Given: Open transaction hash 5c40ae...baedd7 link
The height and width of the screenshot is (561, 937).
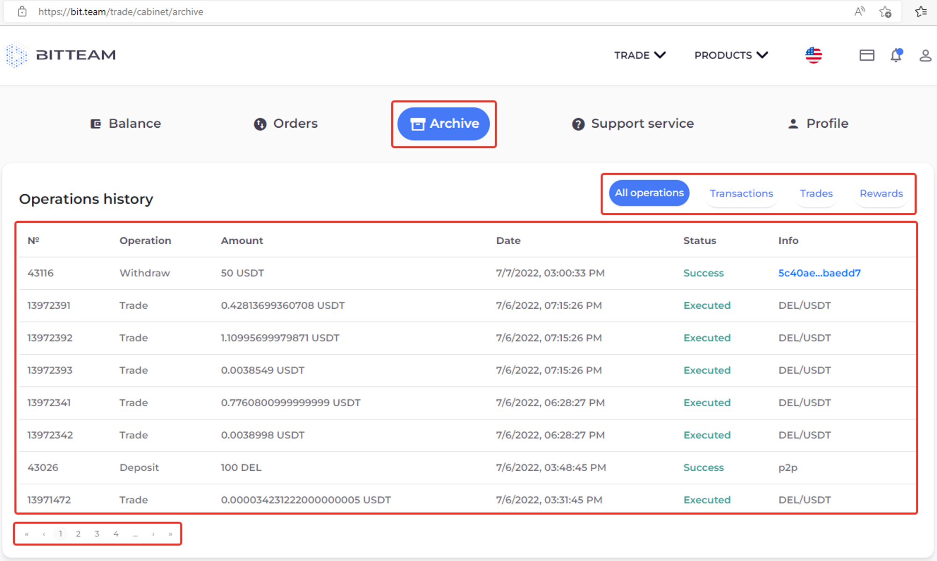Looking at the screenshot, I should 819,273.
